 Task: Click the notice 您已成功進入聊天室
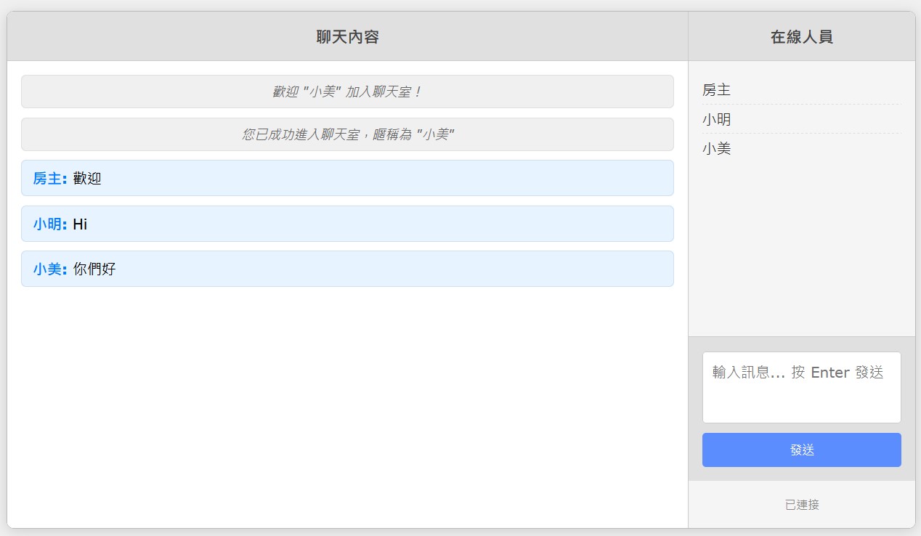(x=347, y=134)
